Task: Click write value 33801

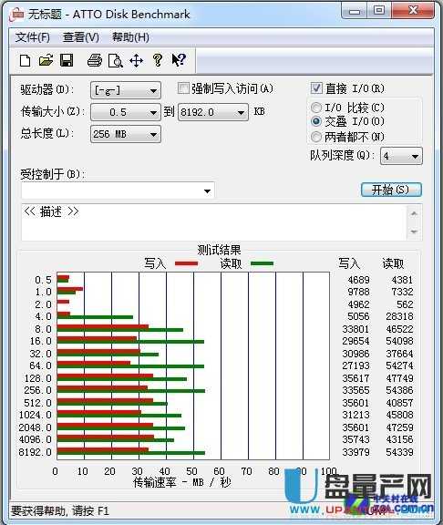Action: (355, 329)
